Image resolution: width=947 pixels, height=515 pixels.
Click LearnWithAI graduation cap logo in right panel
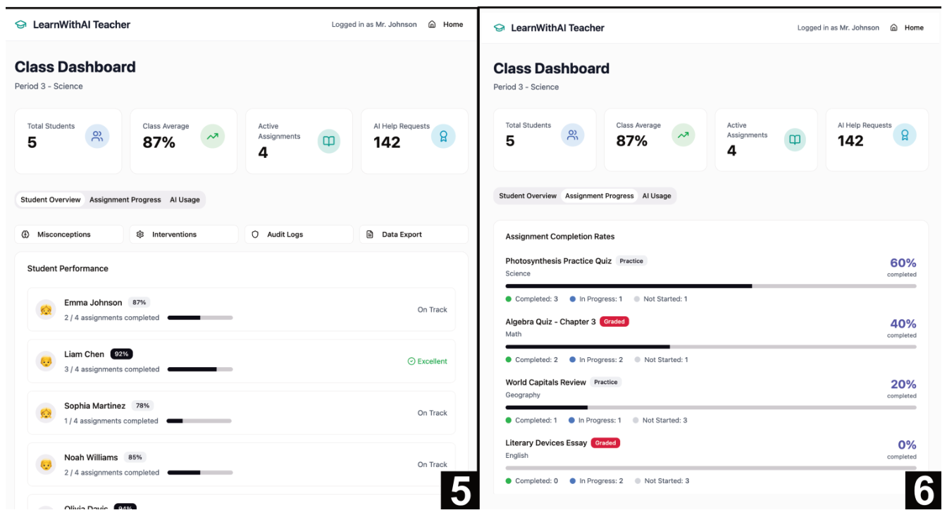click(499, 28)
